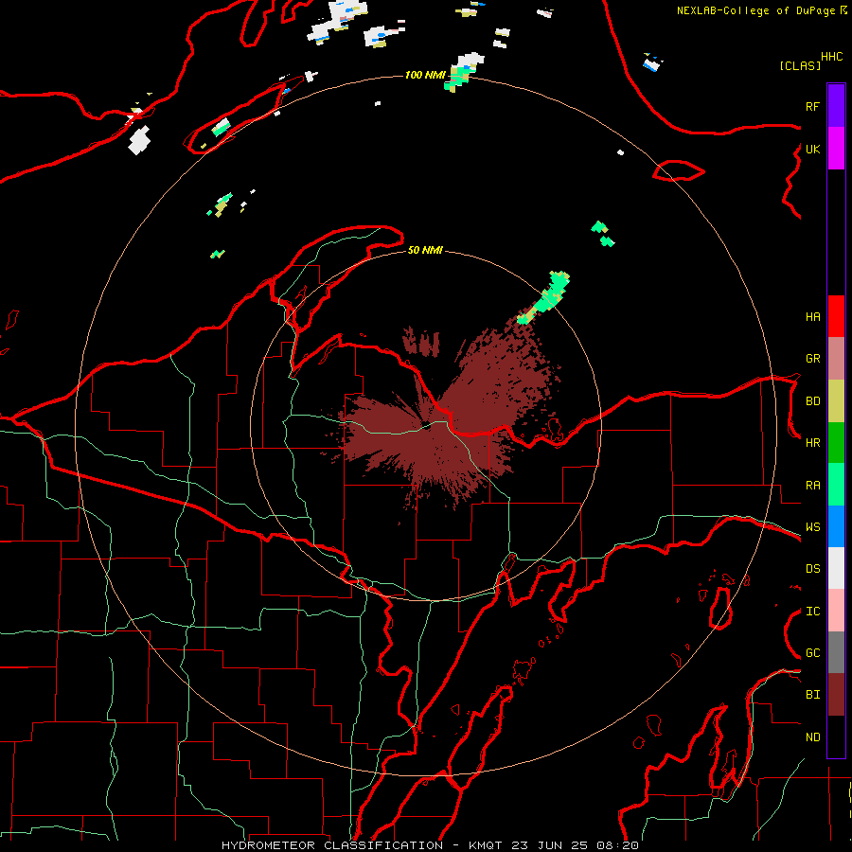Click the UK magenta legend swatch
852x852 pixels.
836,149
